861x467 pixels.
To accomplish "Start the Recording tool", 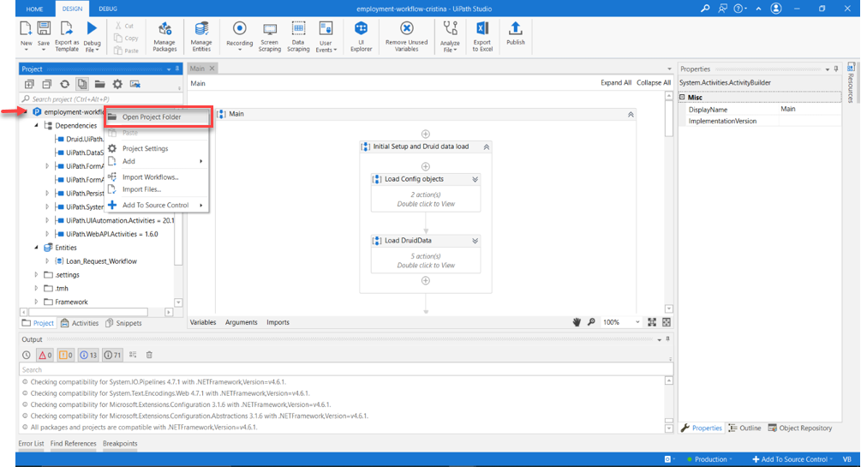I will coord(239,37).
